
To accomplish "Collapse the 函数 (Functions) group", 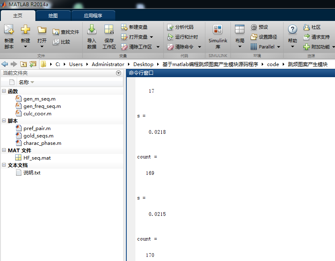I will (x=4, y=91).
